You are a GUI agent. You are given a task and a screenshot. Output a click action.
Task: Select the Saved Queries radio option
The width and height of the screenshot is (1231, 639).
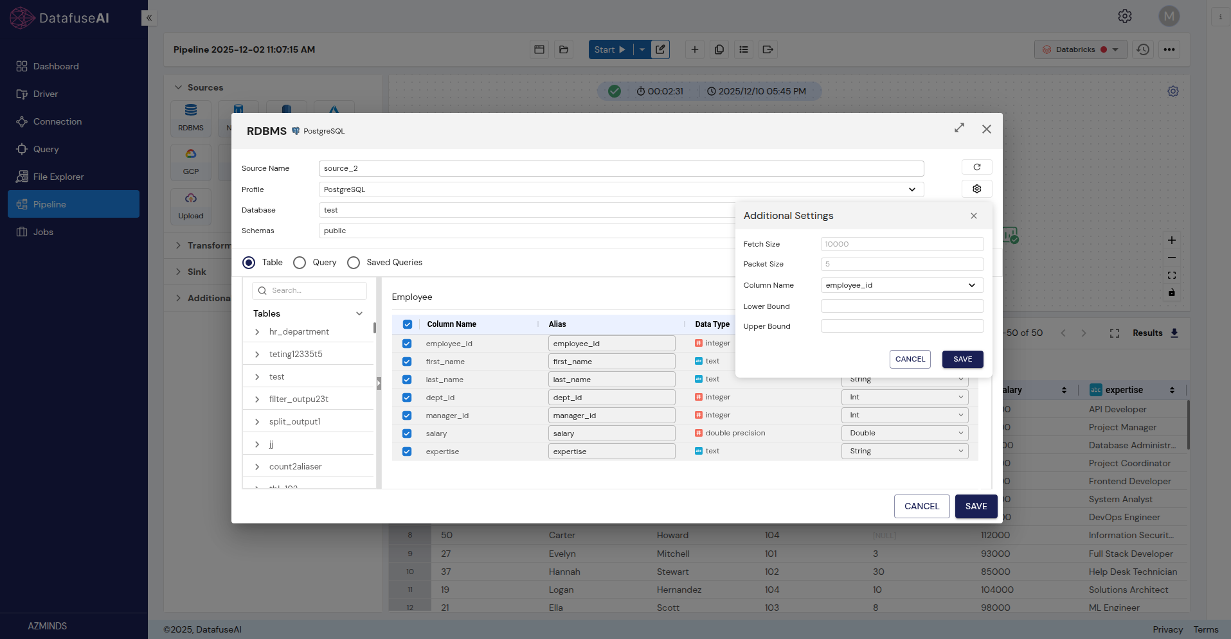coord(354,263)
